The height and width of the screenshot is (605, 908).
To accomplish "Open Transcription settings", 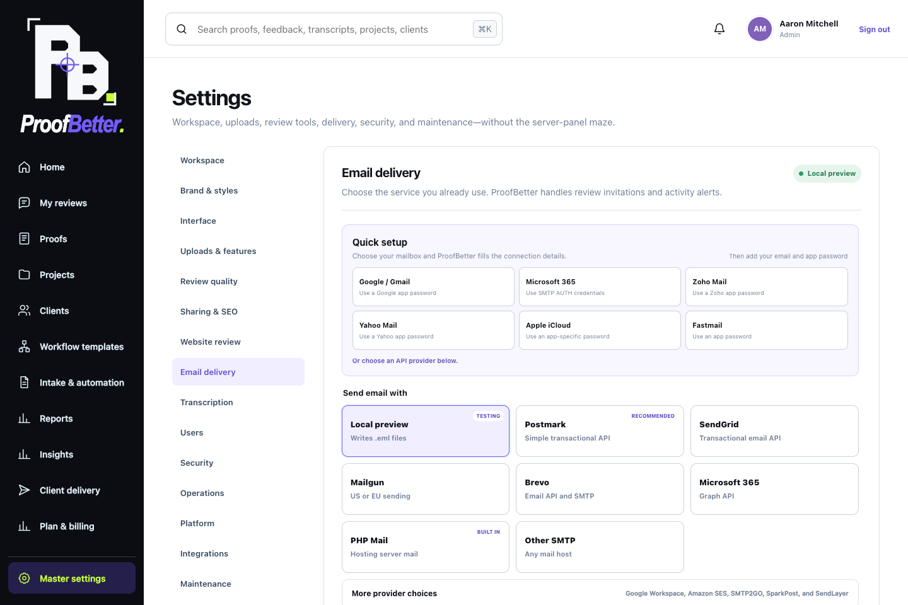I will 238,403.
